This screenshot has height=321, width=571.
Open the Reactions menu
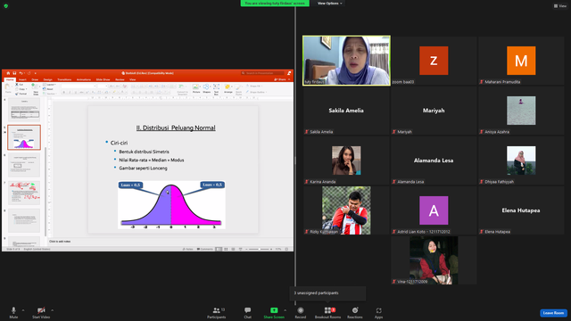coord(355,312)
